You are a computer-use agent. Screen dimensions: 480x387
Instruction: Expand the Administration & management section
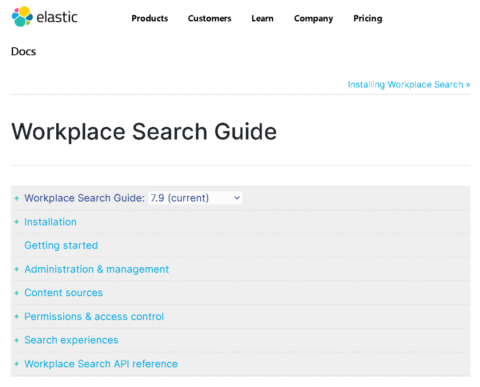16,270
